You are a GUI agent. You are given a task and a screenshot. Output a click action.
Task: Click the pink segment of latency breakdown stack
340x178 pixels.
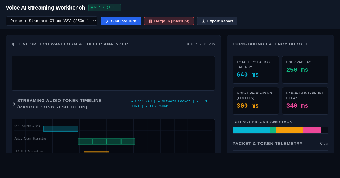tap(312, 130)
